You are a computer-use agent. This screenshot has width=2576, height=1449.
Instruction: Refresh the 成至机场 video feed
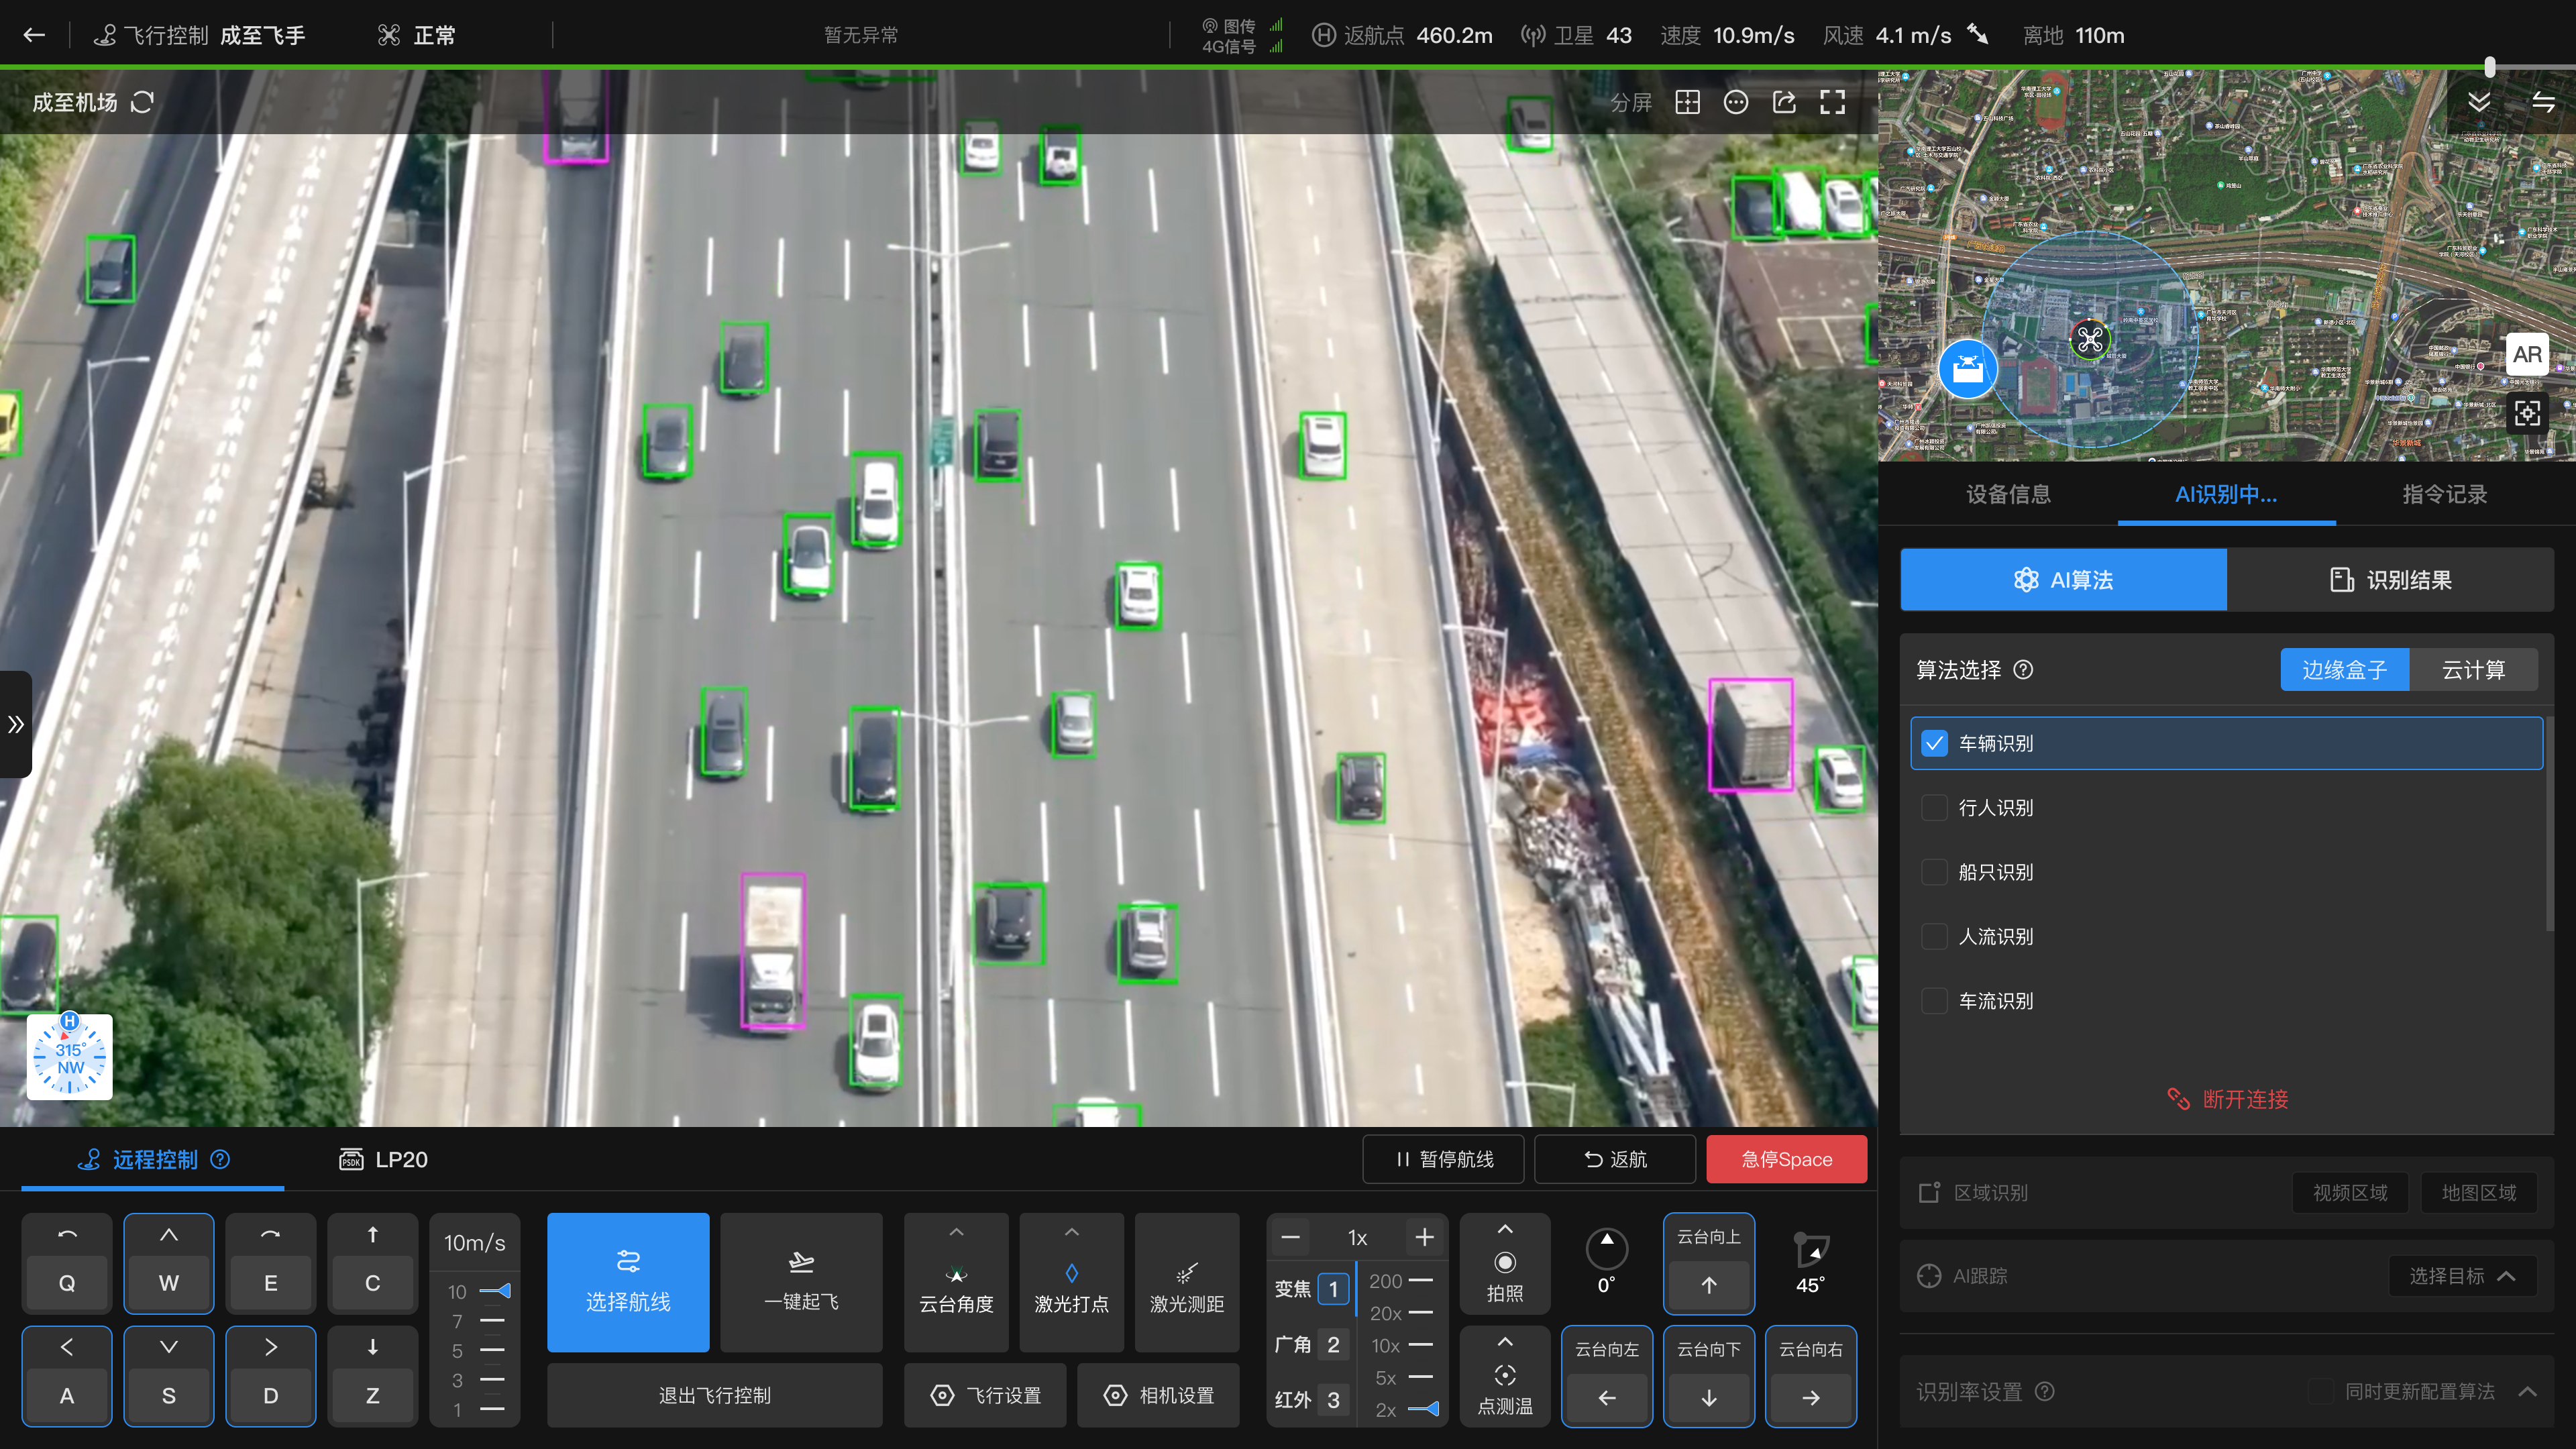pyautogui.click(x=142, y=102)
